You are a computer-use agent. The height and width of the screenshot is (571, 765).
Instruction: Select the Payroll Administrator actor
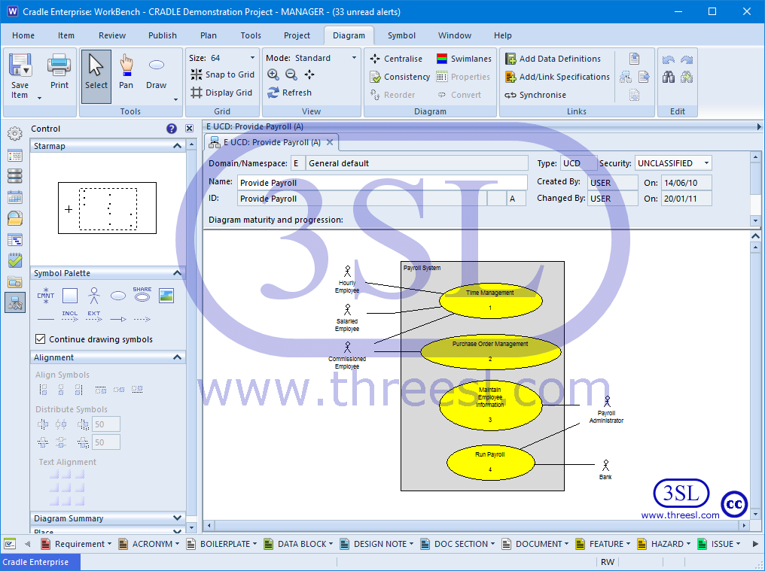(x=606, y=409)
